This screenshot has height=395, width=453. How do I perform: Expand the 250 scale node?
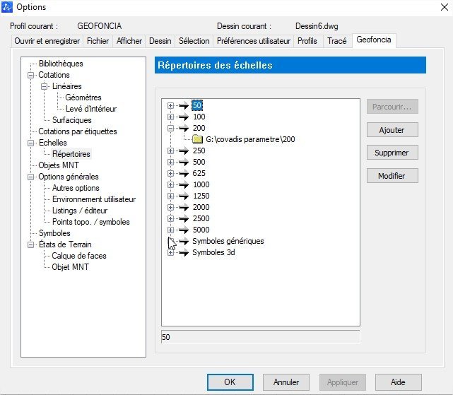pyautogui.click(x=170, y=151)
